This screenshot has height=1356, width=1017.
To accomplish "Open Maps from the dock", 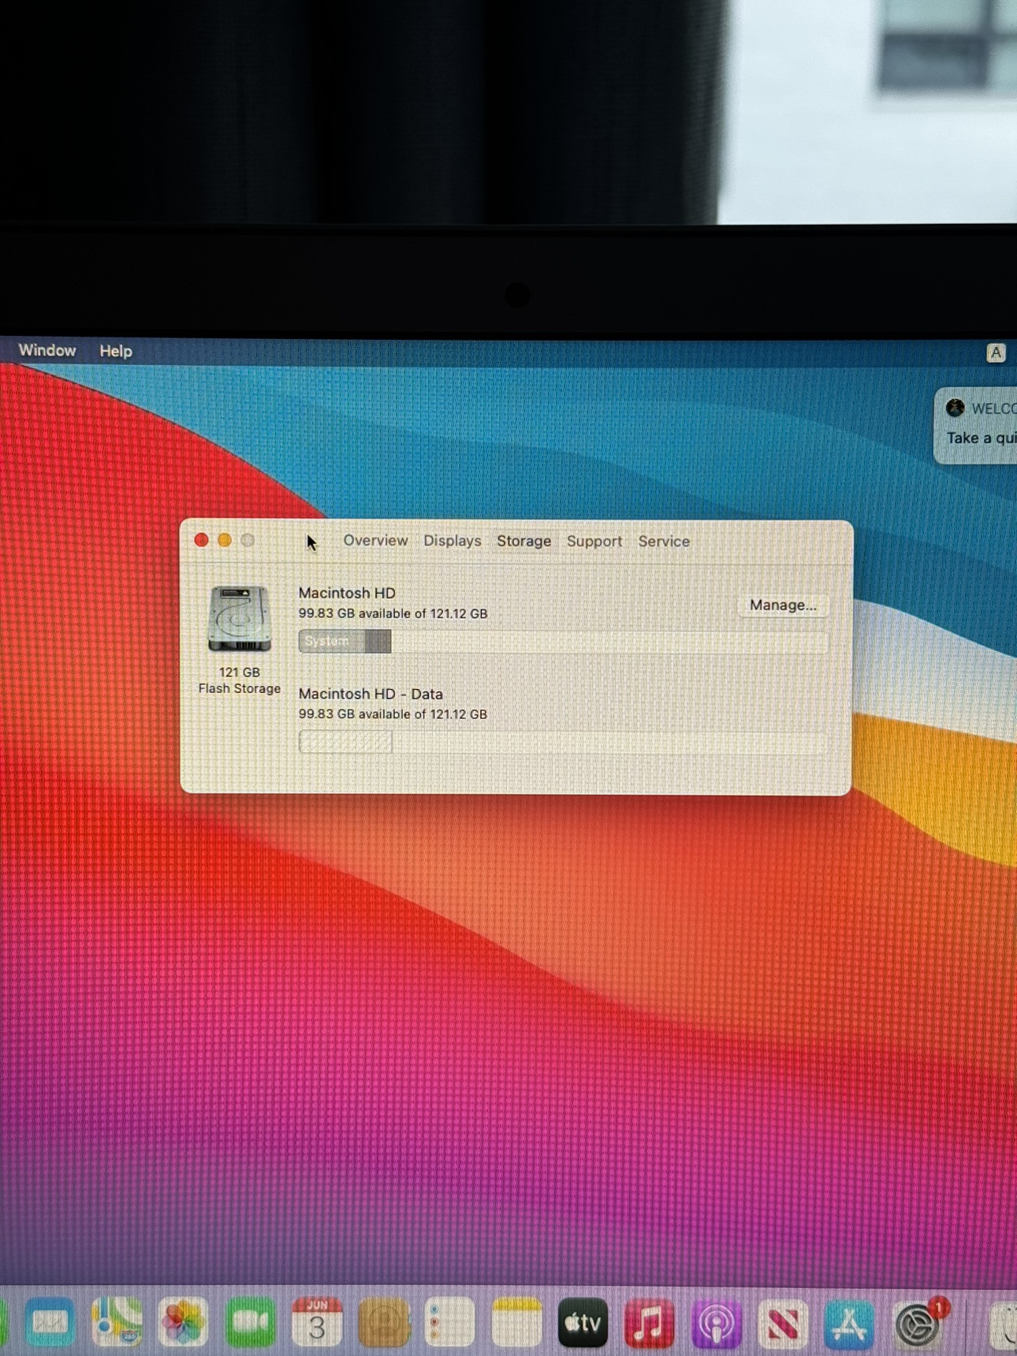I will click(117, 1322).
